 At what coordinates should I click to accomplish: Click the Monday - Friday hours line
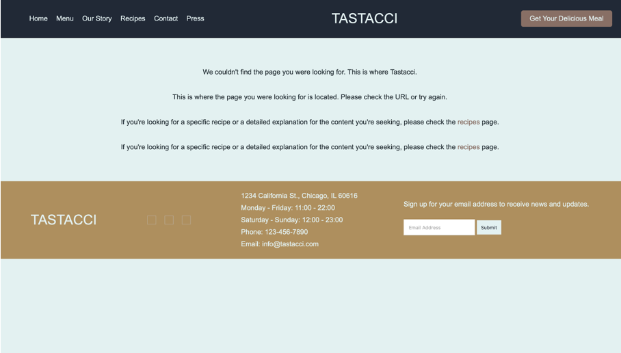point(288,207)
